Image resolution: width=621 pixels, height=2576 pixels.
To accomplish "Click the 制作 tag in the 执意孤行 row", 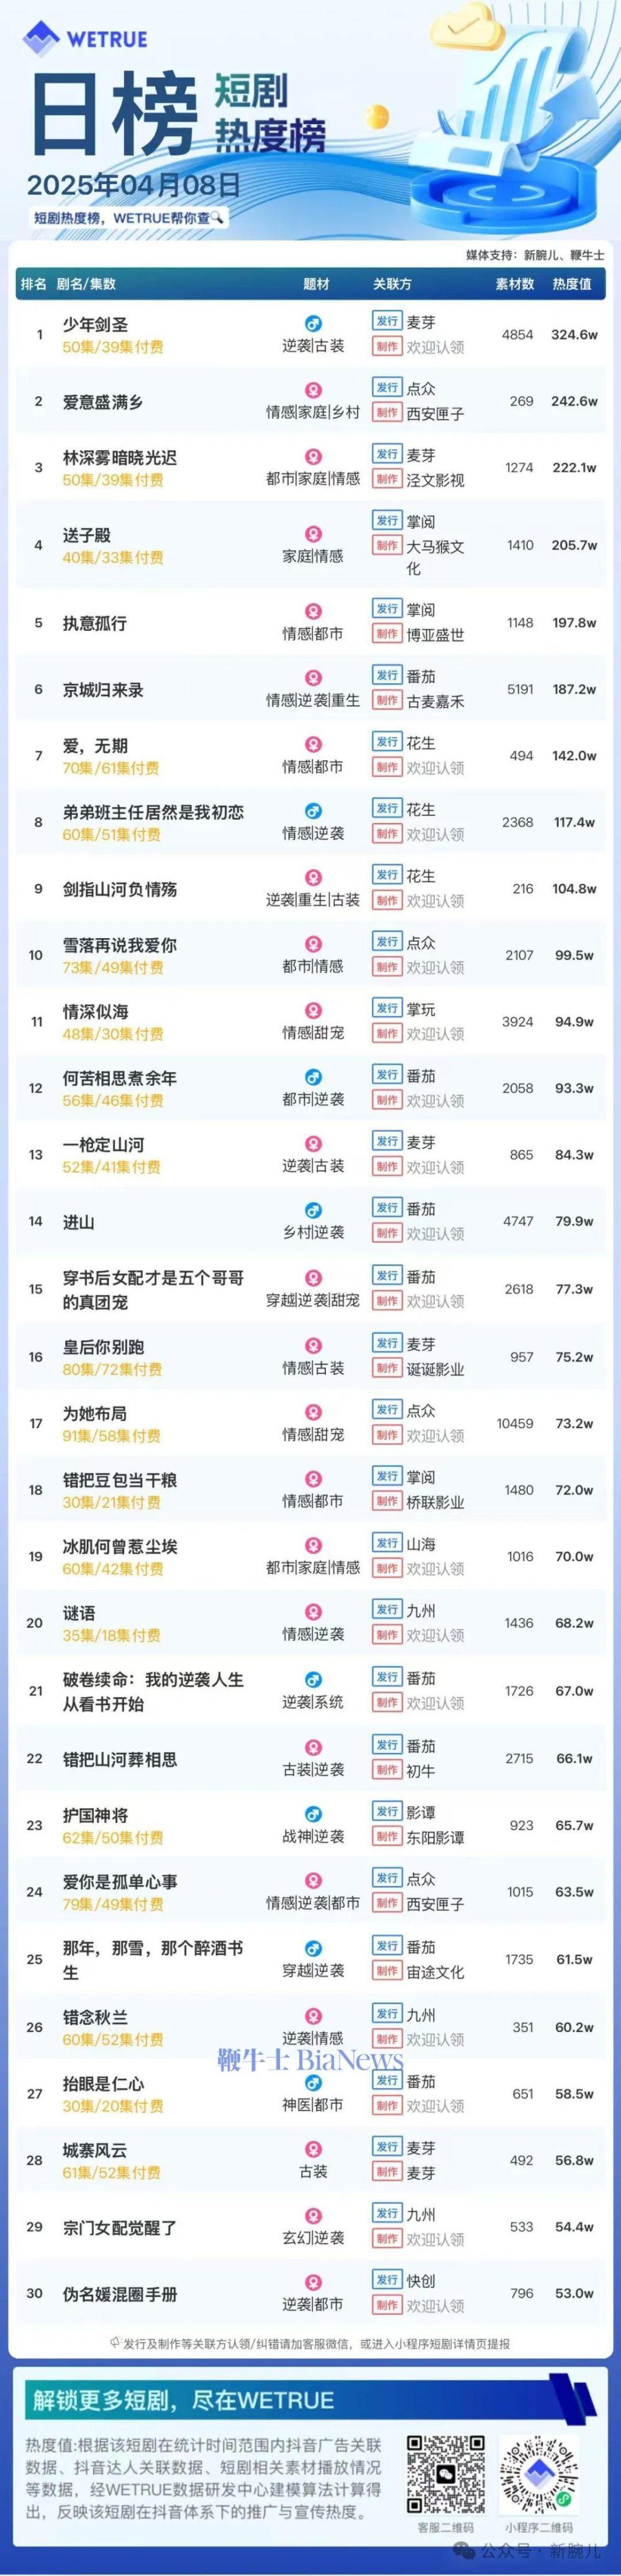I will 386,634.
